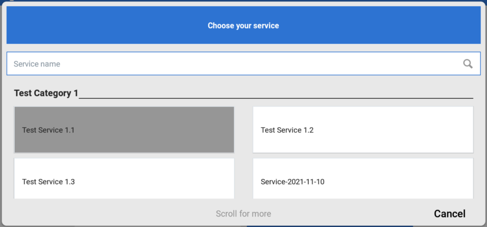Click the Test Category 1 divider line
This screenshot has width=487, height=227.
pos(276,98)
